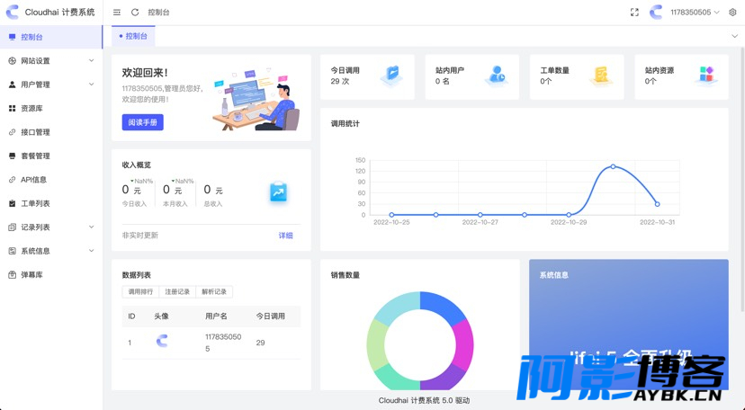Click the 阅读手册 button
745x410 pixels.
[x=142, y=122]
